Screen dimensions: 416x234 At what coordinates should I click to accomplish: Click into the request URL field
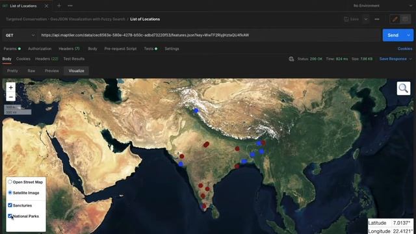(209, 35)
